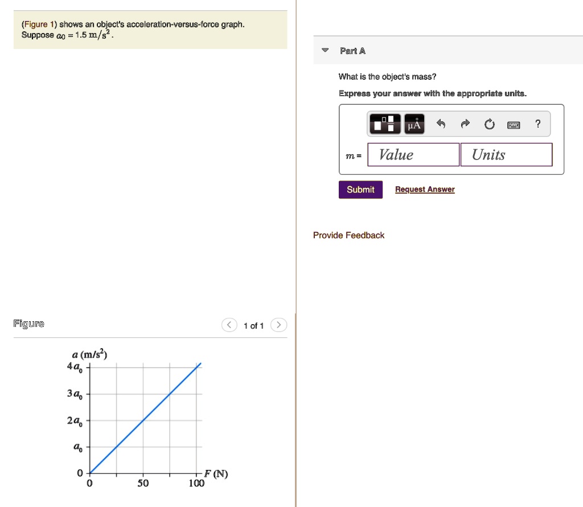583x507 pixels.
Task: Focus the Units input box
Action: click(506, 154)
